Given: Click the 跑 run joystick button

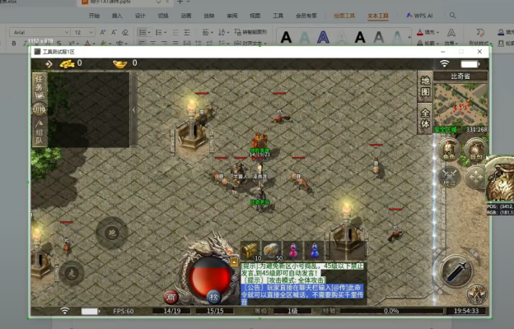Looking at the screenshot, I should [112, 232].
